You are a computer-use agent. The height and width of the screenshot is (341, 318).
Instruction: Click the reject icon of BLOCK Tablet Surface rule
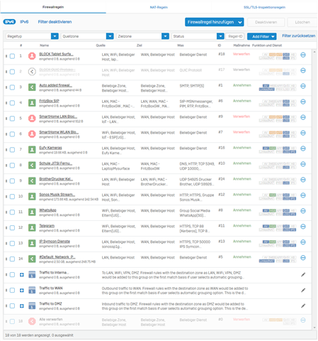pyautogui.click(x=32, y=56)
